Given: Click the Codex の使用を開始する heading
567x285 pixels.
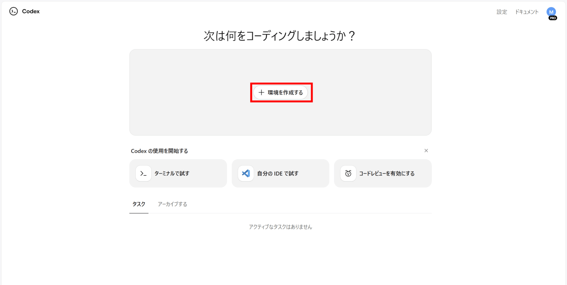Looking at the screenshot, I should coord(159,151).
